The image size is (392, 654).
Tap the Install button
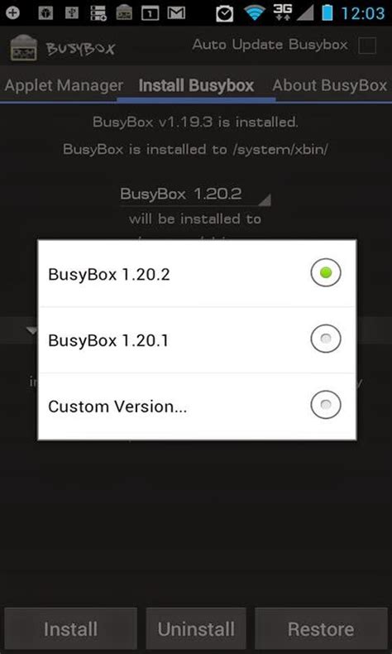click(x=70, y=628)
